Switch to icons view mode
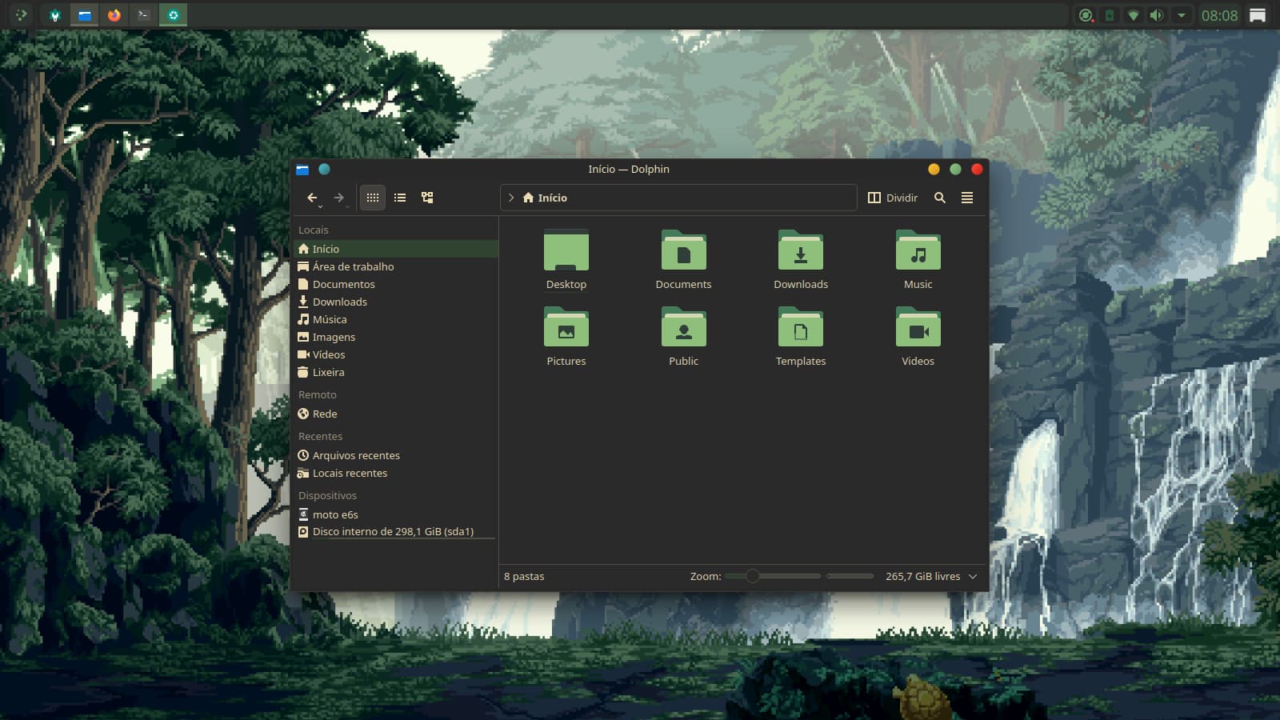 click(373, 198)
